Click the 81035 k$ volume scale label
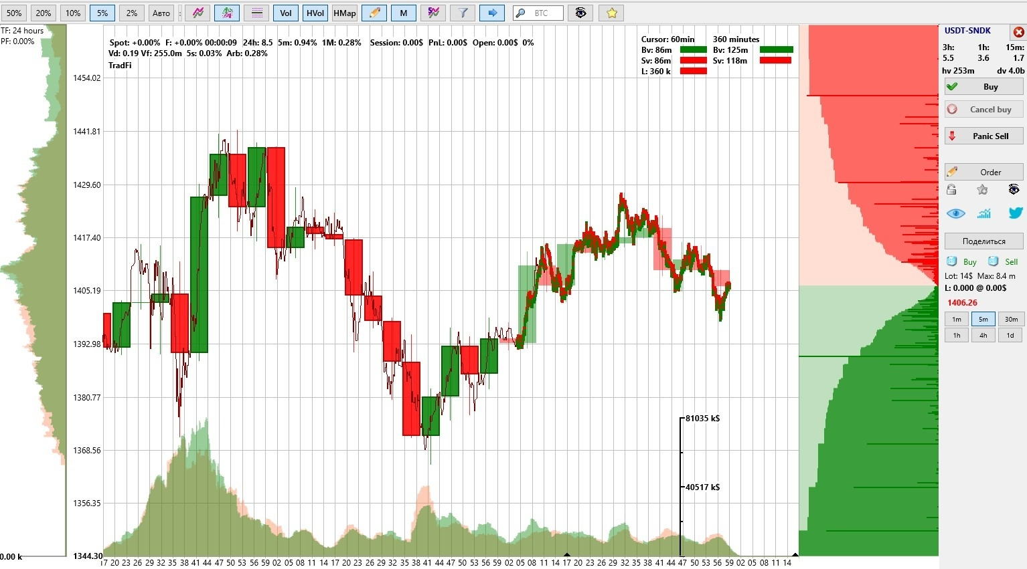The width and height of the screenshot is (1027, 569). [702, 419]
